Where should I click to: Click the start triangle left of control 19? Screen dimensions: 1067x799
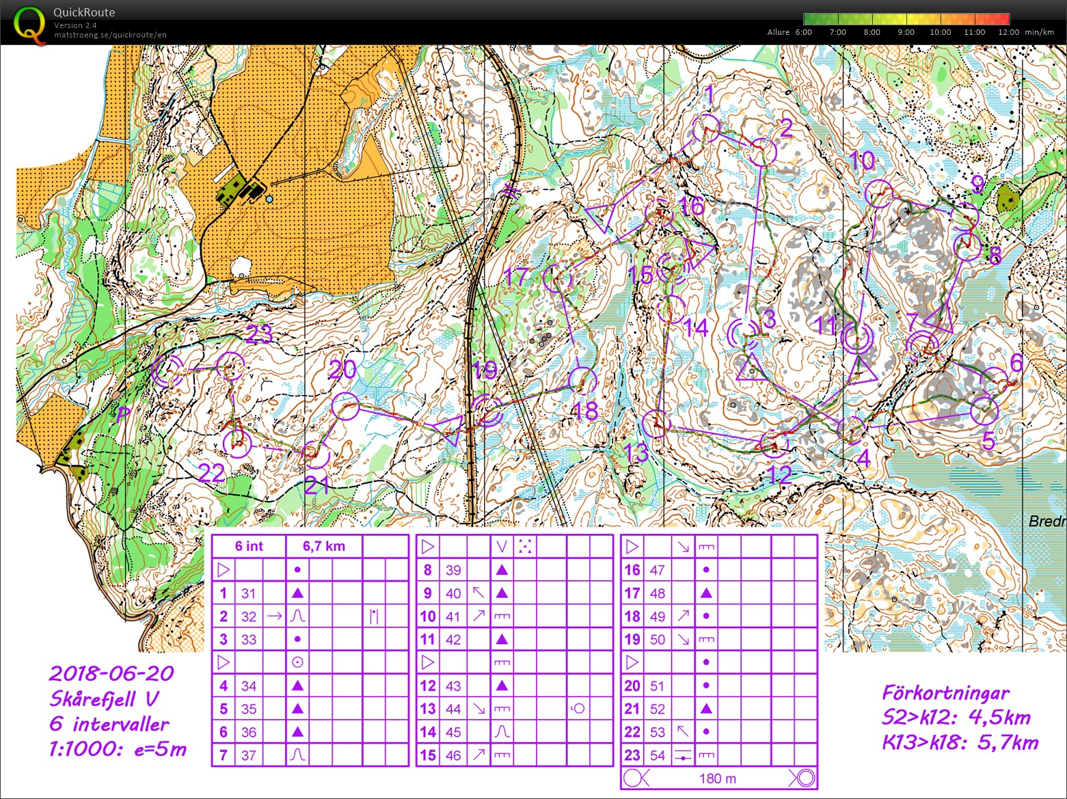(450, 431)
